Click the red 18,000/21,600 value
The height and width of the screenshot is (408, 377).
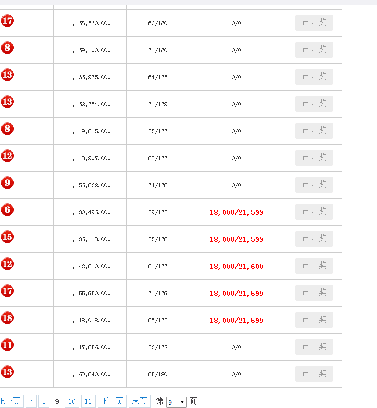pyautogui.click(x=236, y=267)
